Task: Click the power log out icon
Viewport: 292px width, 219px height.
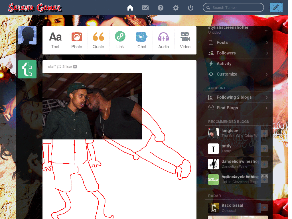Action: (190, 8)
